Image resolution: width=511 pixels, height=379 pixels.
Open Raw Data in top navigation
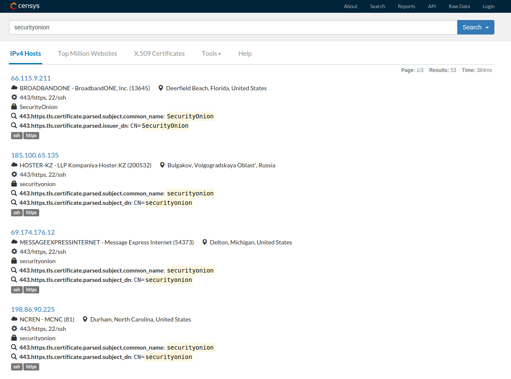pyautogui.click(x=459, y=6)
